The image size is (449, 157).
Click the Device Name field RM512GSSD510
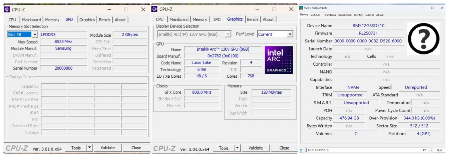[368, 25]
